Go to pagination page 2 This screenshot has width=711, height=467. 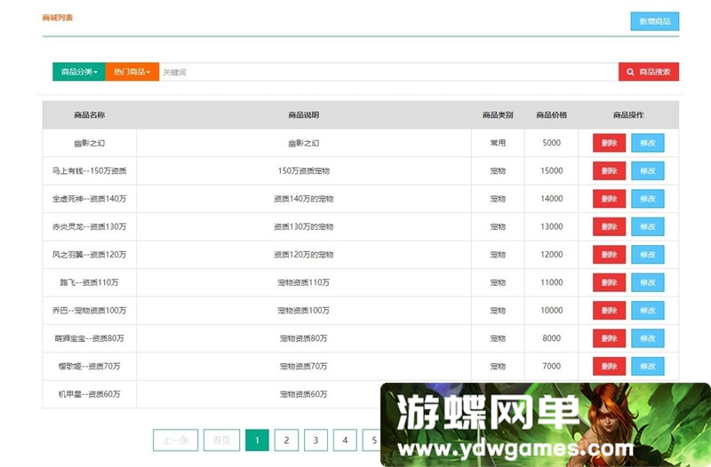coord(286,439)
